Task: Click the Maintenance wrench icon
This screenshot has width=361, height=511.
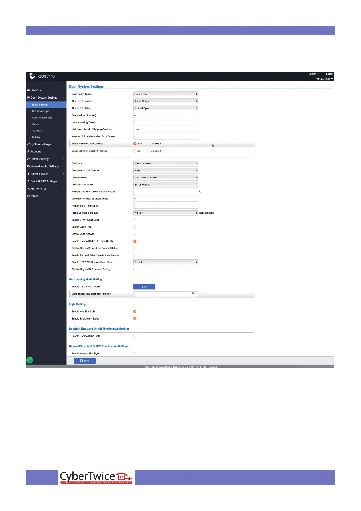Action: (x=28, y=188)
